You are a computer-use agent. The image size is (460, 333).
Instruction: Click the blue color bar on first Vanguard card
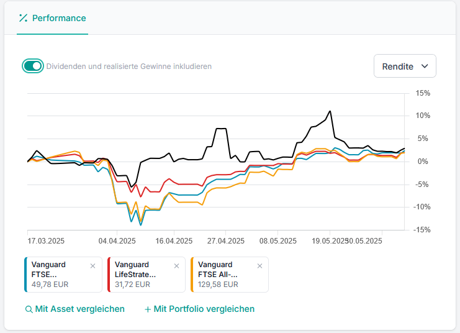click(25, 275)
